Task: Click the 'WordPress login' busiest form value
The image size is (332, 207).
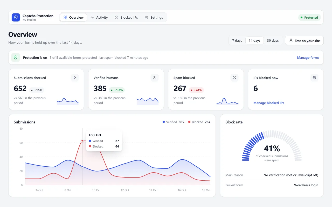Action: (x=306, y=185)
